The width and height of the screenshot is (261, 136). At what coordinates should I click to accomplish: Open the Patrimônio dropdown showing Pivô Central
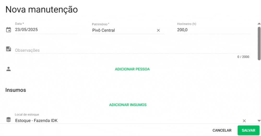123,30
